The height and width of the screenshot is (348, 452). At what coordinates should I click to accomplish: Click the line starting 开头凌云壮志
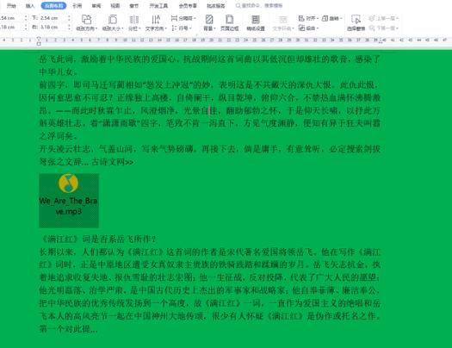coord(209,149)
